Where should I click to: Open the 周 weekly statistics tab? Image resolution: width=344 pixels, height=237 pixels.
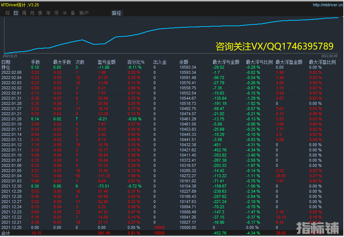[x=24, y=13]
